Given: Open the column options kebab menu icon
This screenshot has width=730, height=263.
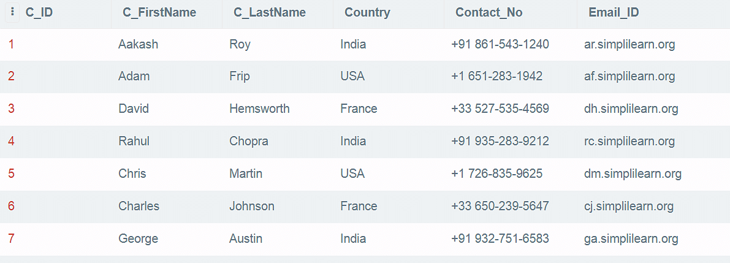Looking at the screenshot, I should click(x=12, y=13).
